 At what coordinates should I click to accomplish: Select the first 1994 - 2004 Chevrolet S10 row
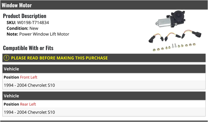[104, 85]
